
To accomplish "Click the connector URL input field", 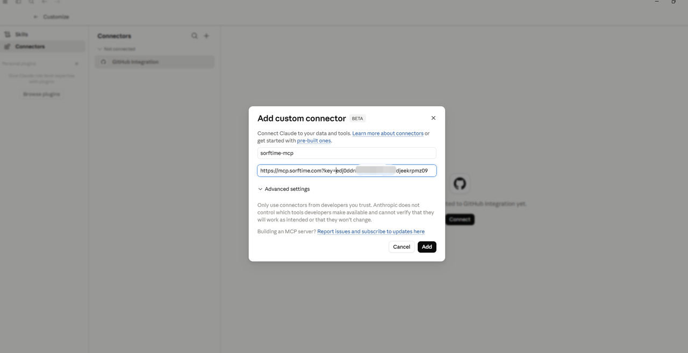I will [x=347, y=171].
